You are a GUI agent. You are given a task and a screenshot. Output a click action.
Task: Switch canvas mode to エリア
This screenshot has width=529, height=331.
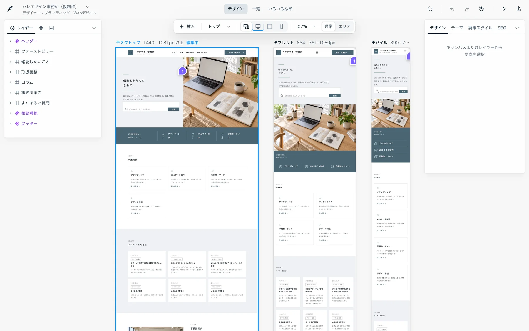pos(344,26)
